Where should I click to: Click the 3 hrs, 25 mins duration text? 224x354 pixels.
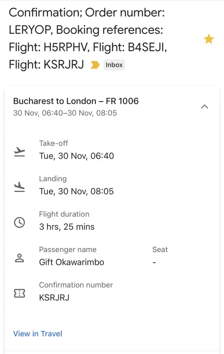tap(67, 227)
